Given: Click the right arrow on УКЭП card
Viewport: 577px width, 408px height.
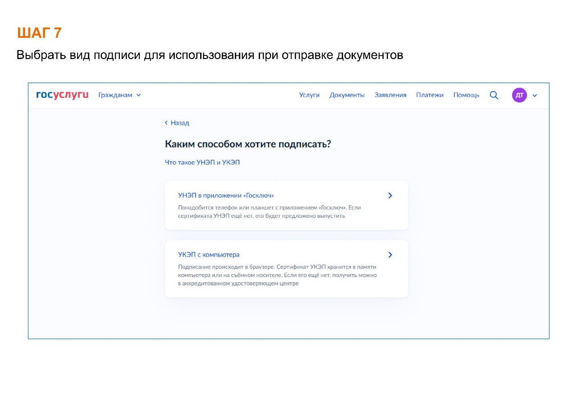Looking at the screenshot, I should 390,255.
